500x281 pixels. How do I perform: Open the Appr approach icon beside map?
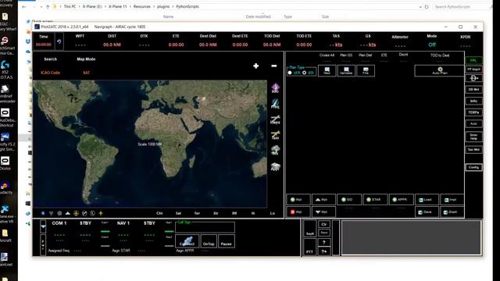(x=275, y=166)
